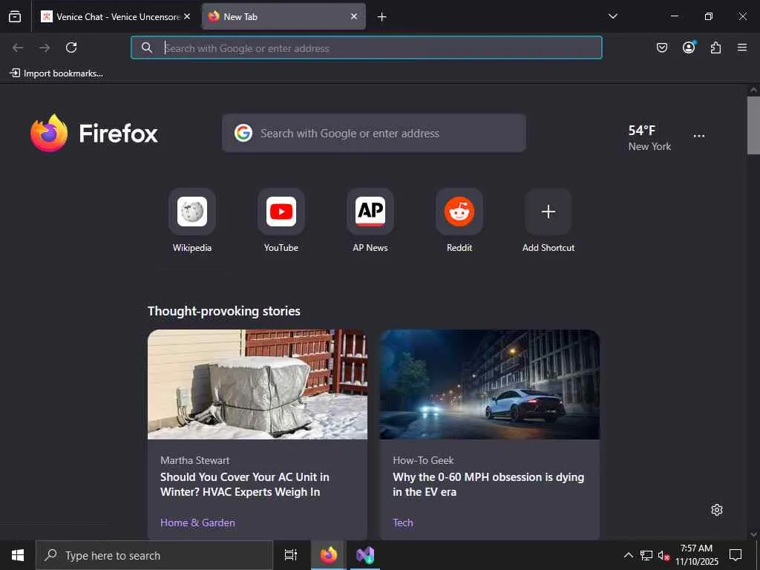This screenshot has width=760, height=570.
Task: Click the Type here to search box
Action: coord(154,555)
